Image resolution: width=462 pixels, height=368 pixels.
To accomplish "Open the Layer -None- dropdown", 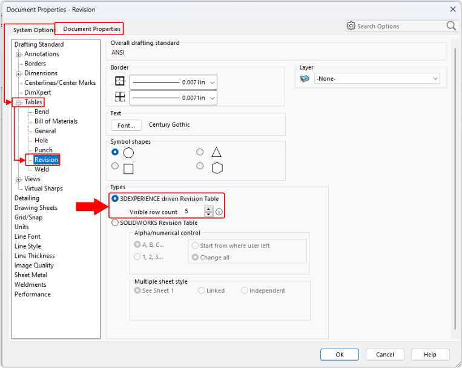I will tap(377, 78).
